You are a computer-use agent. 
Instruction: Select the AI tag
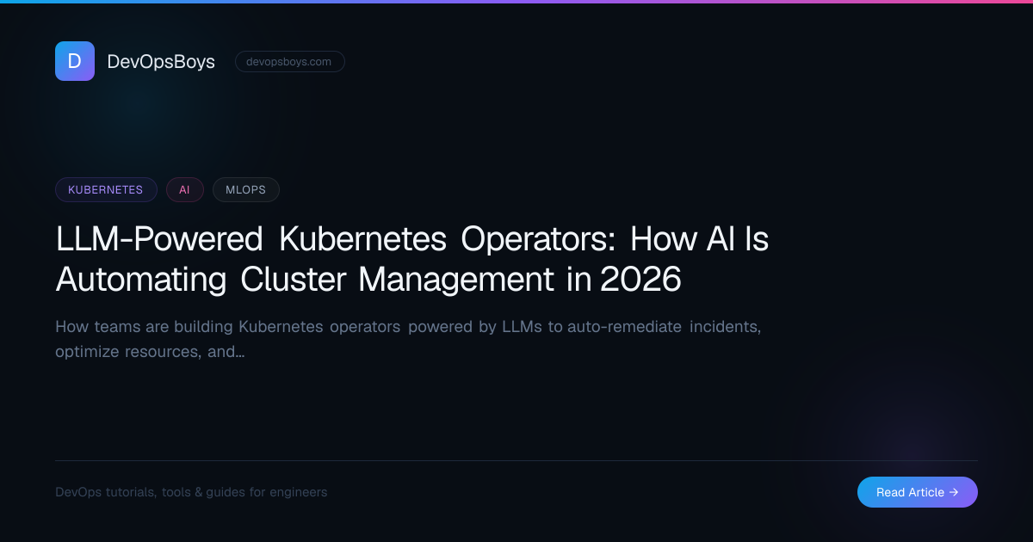185,189
